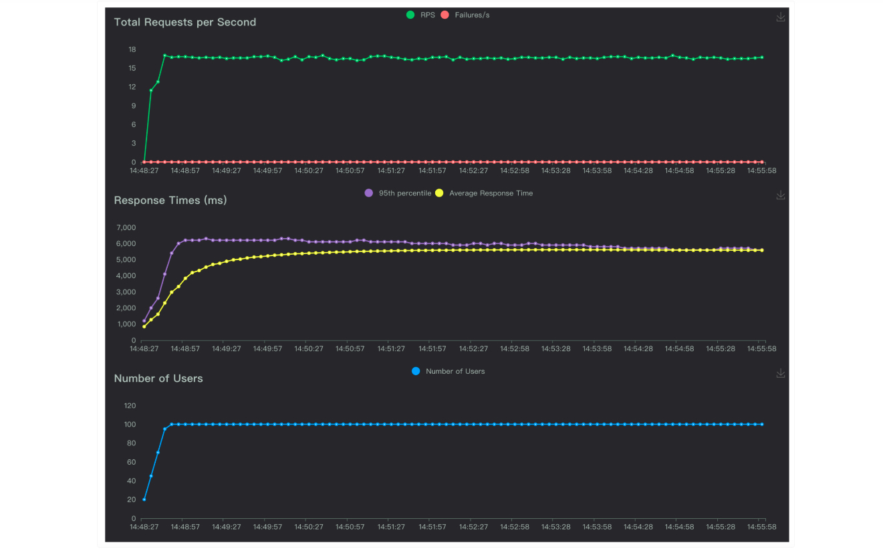Click the Number of Users point at 20
Screen dimensions: 883x549
[144, 500]
